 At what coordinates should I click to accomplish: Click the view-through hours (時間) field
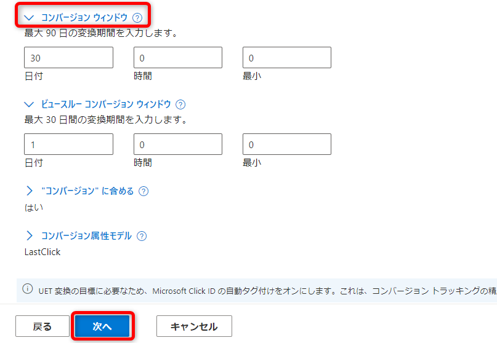177,144
